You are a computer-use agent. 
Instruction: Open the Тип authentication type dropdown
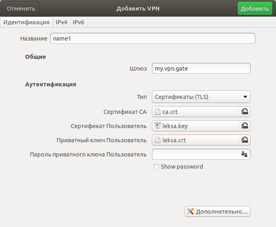coord(201,97)
